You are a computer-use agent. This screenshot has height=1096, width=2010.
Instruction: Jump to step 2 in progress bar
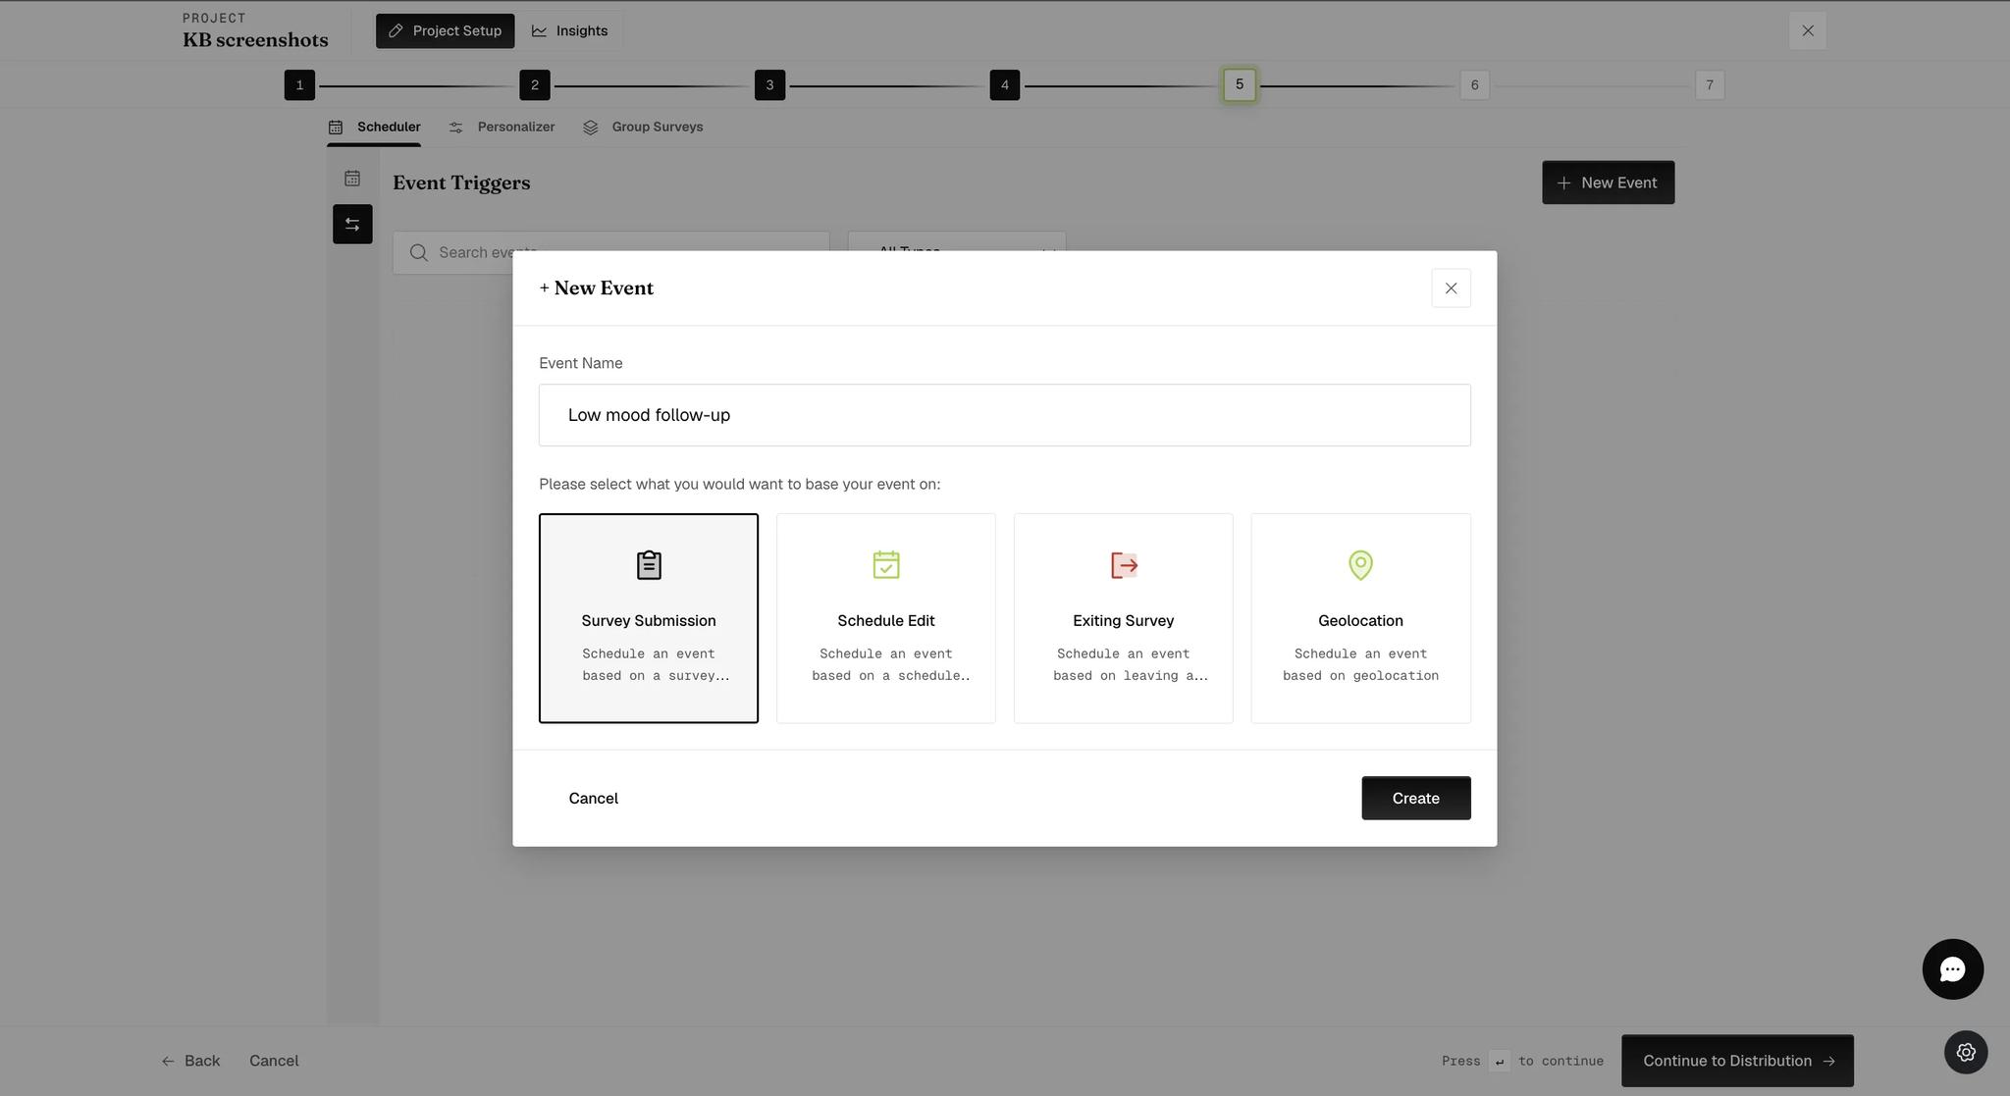coord(534,84)
